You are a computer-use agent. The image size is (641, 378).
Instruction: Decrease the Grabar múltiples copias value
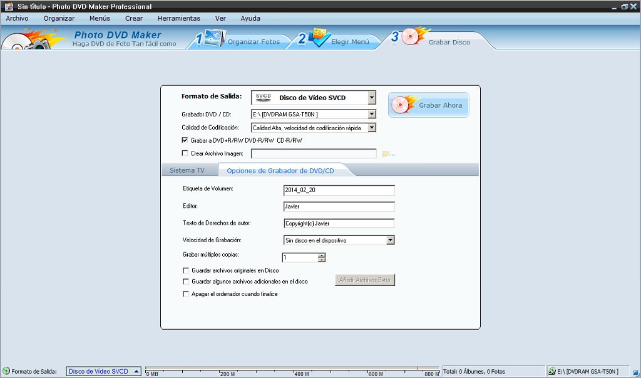coord(322,260)
